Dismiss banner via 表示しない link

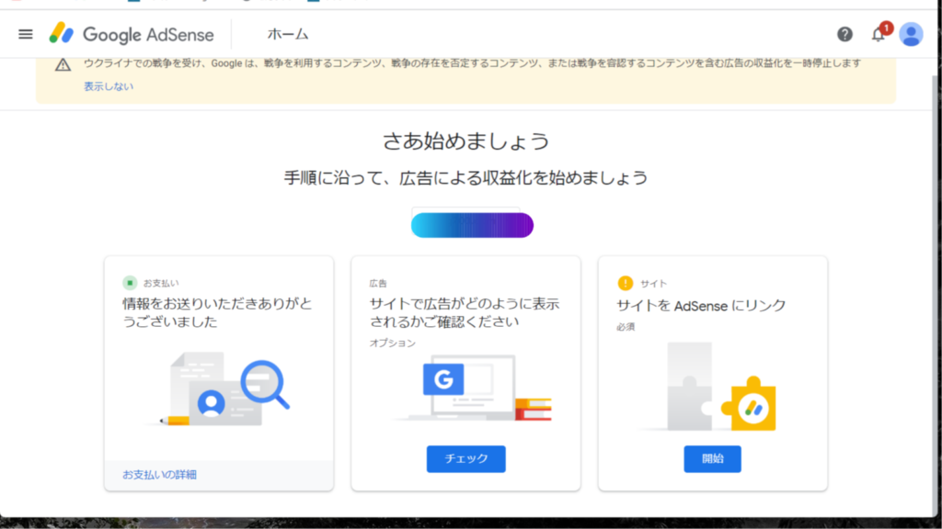pos(109,86)
